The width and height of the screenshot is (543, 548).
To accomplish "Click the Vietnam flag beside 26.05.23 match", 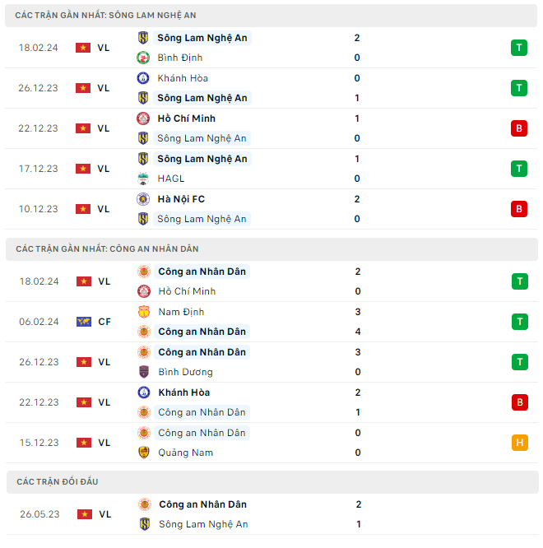I will click(83, 514).
